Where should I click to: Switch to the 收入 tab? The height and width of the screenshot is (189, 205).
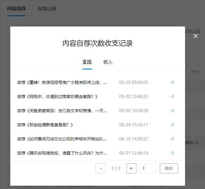[x=108, y=62]
